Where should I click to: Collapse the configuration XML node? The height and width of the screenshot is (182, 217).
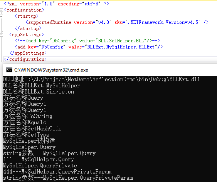tap(1, 10)
